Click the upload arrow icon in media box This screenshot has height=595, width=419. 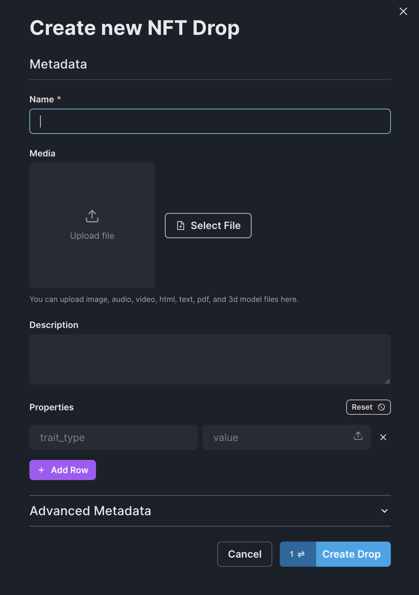pos(92,216)
